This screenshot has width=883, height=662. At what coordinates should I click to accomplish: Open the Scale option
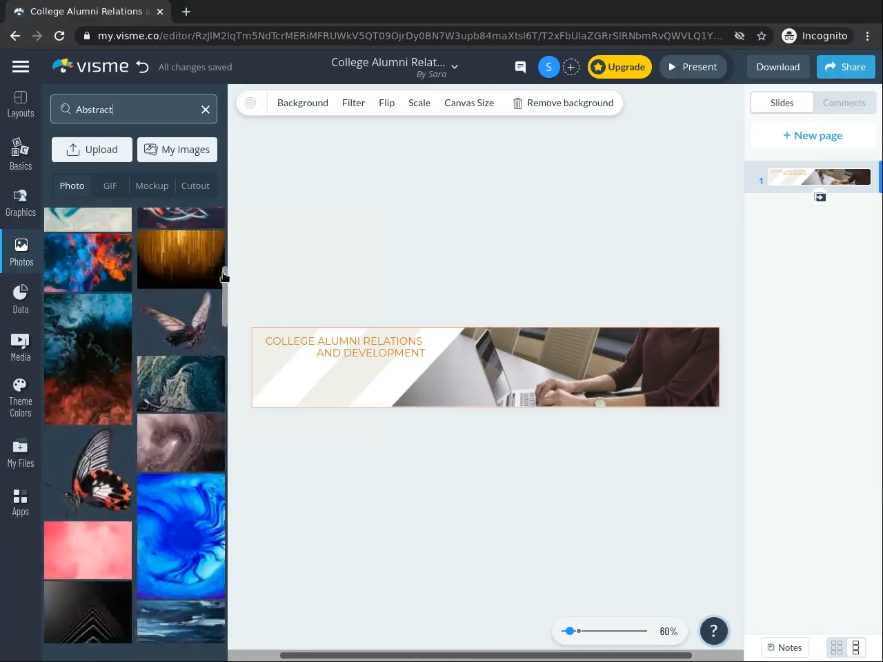click(x=419, y=103)
